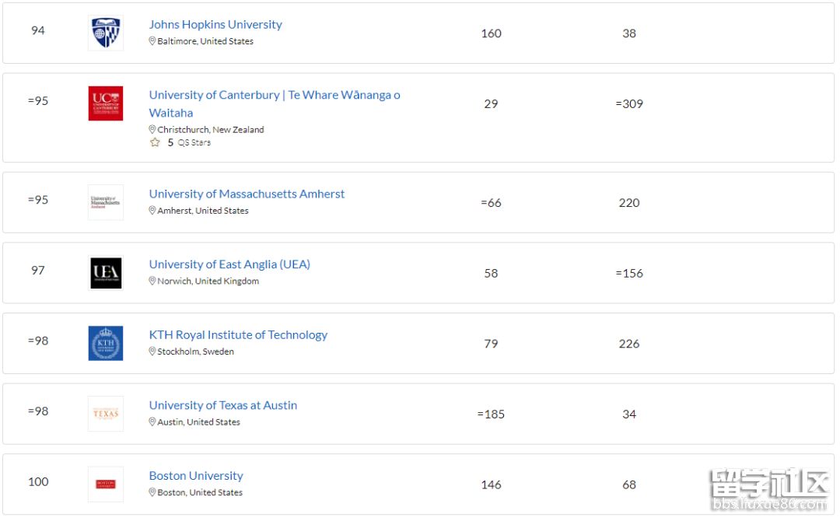
Task: Click the UMass Amherst logo
Action: point(106,202)
